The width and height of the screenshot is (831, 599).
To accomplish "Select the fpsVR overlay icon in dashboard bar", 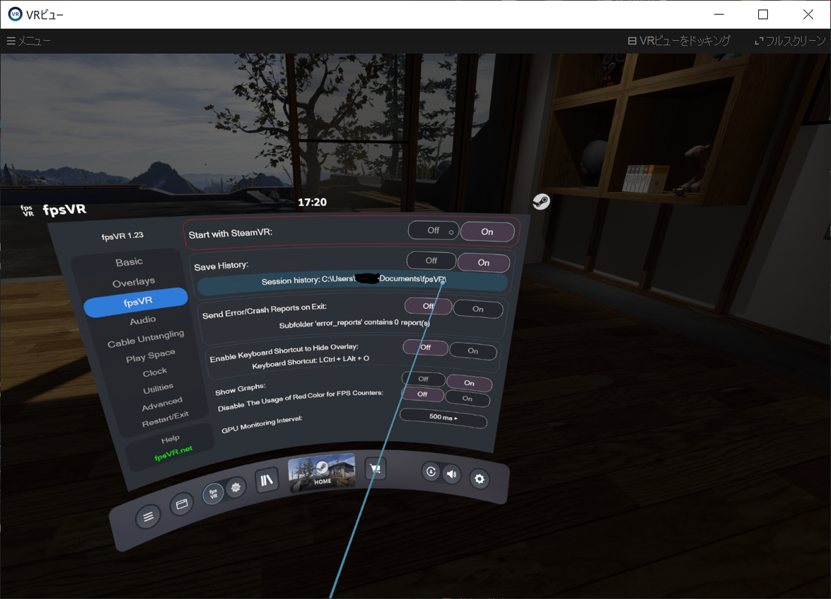I will [x=213, y=494].
